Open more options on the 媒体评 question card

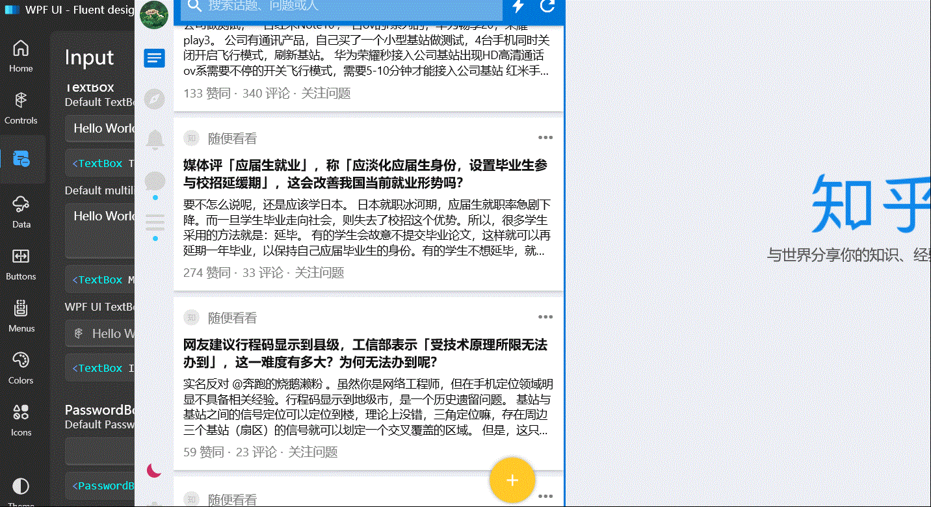[x=545, y=138]
